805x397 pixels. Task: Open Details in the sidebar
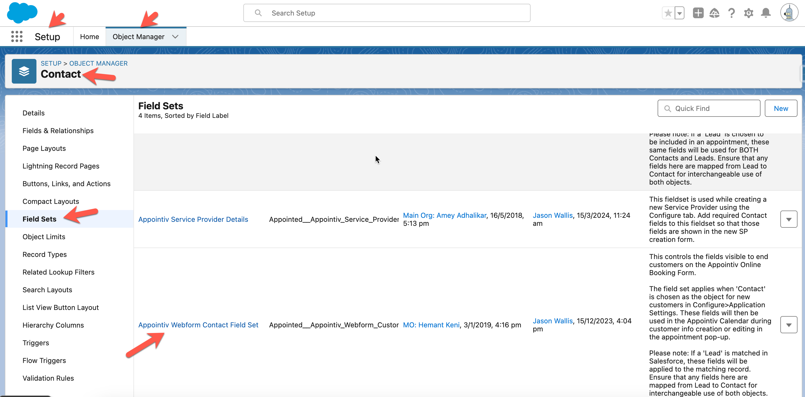(33, 113)
